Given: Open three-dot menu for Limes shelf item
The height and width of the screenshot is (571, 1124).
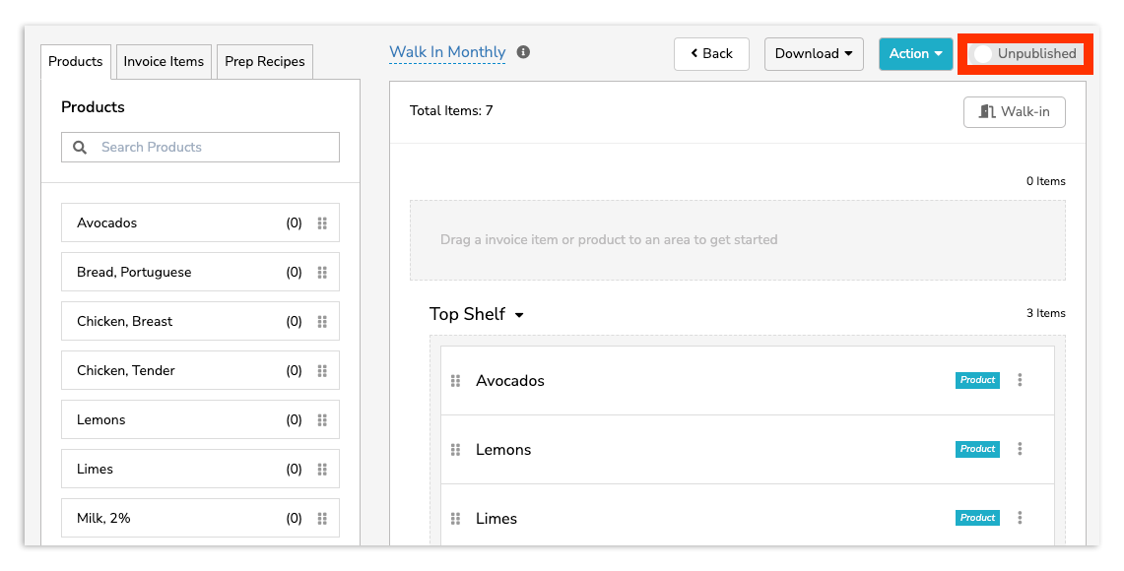Looking at the screenshot, I should [1020, 518].
